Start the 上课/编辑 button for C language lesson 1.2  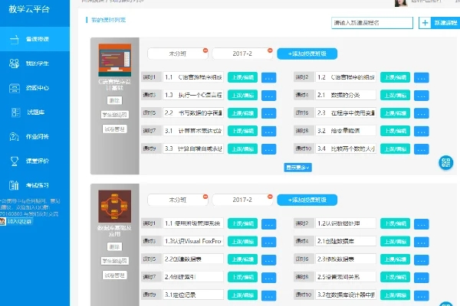[x=395, y=77]
